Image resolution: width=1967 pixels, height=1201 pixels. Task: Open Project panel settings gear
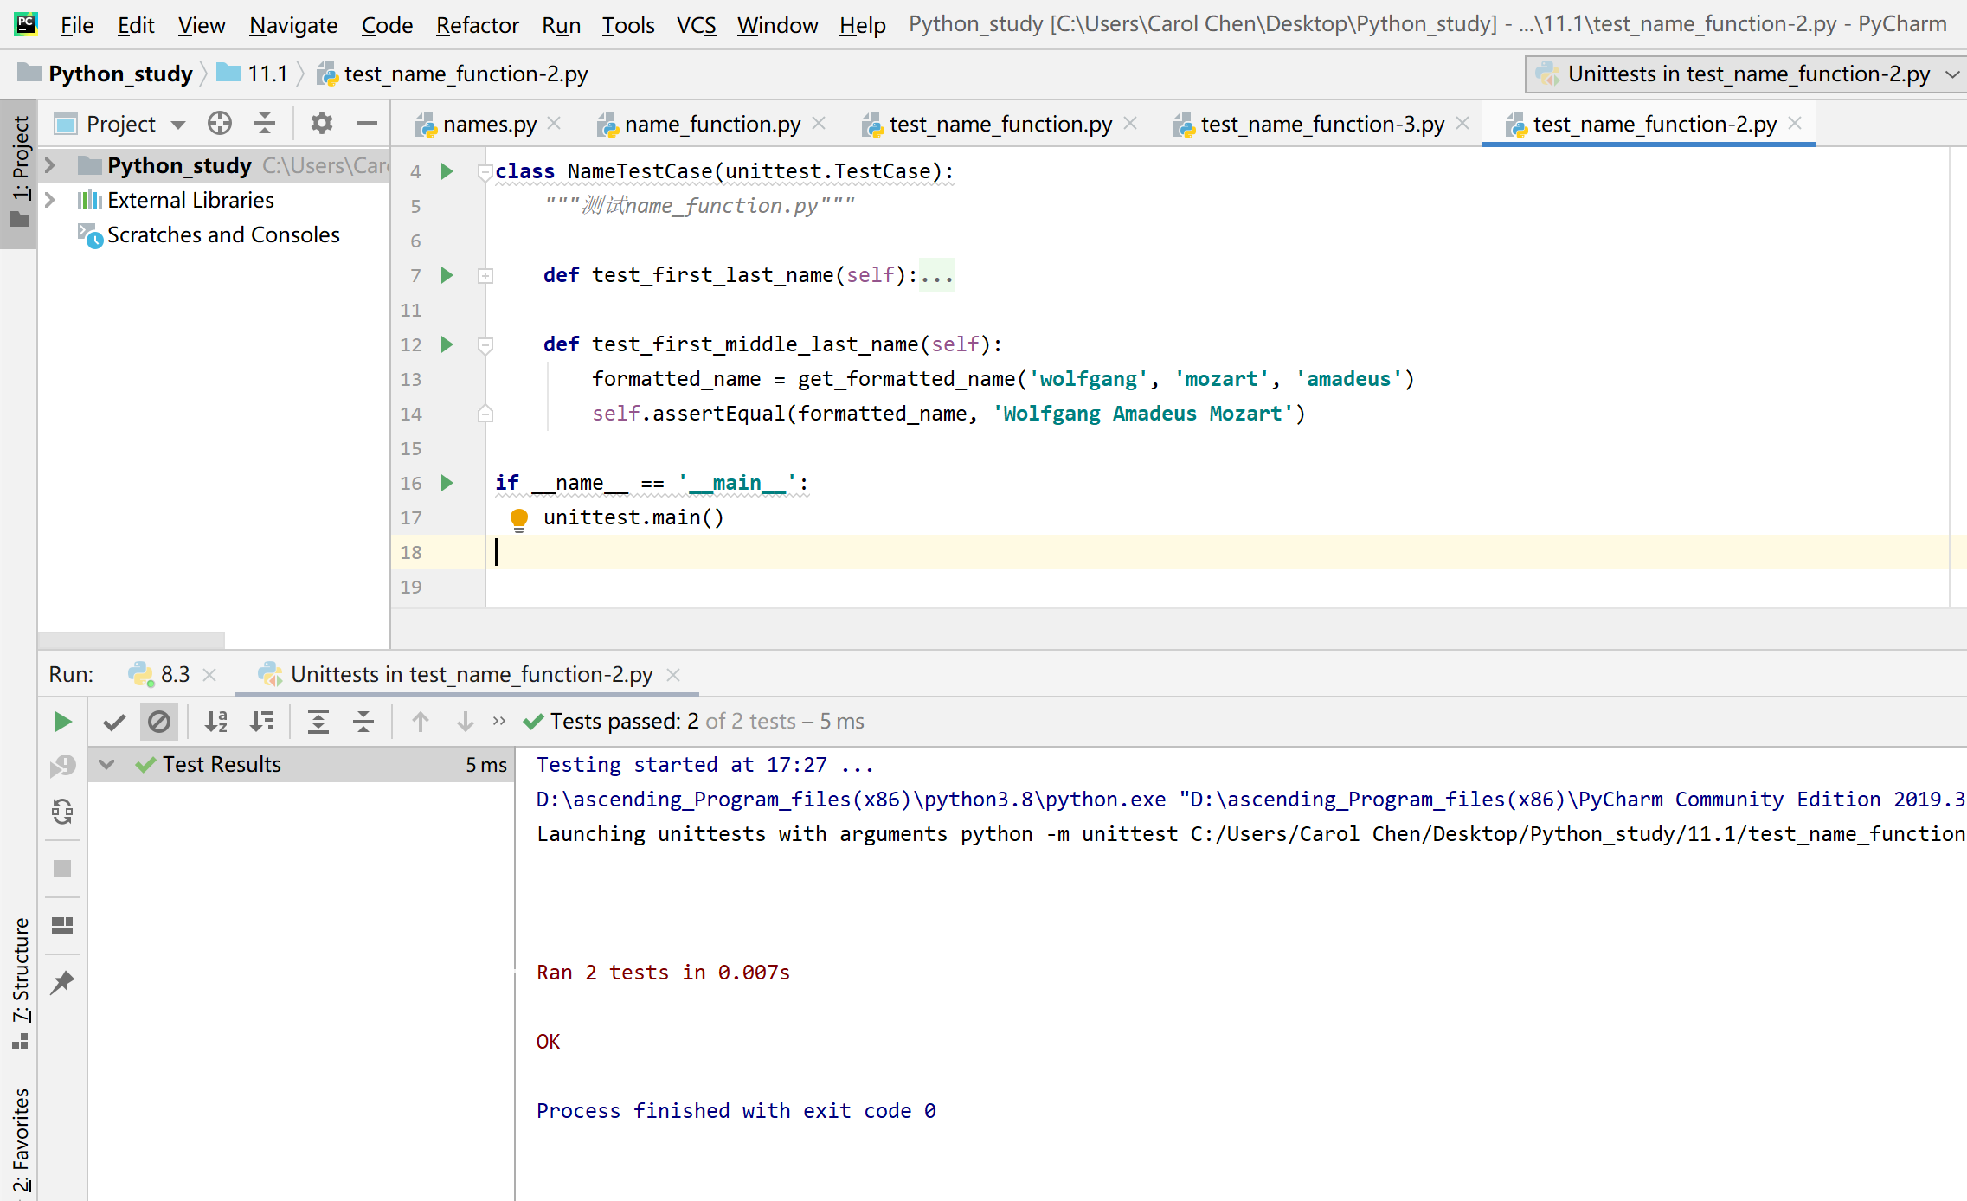322,124
